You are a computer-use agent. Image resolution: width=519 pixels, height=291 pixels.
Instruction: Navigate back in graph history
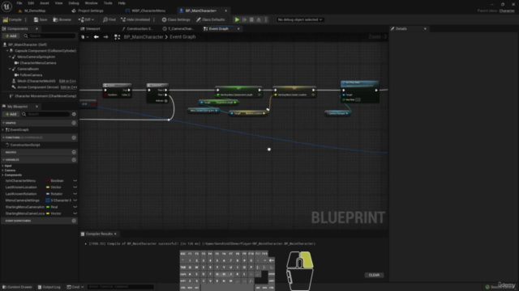(x=96, y=37)
